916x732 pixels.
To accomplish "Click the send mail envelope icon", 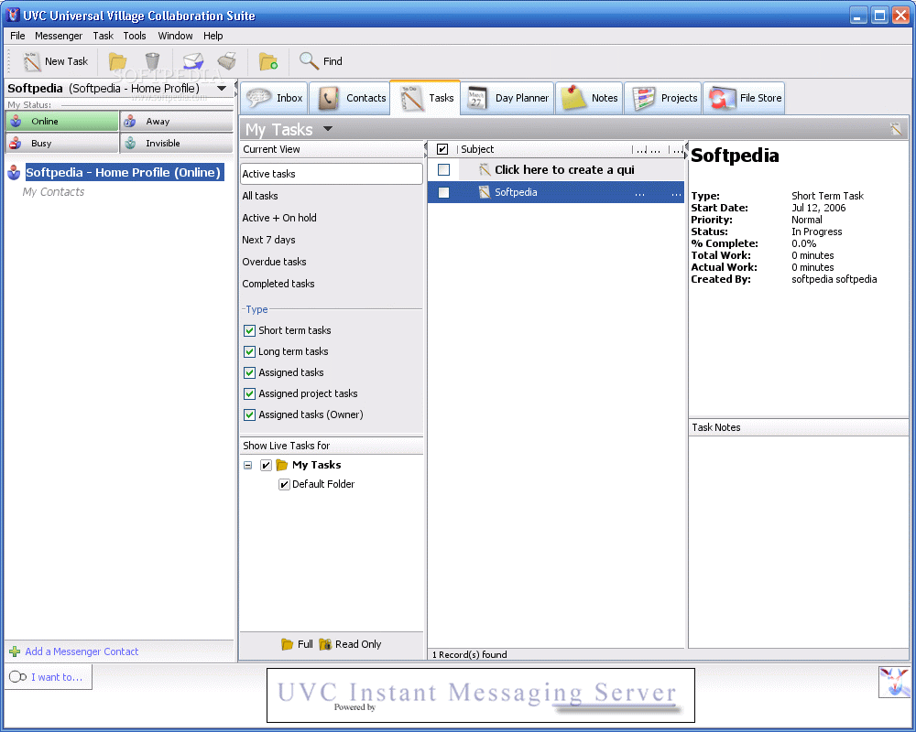I will (x=192, y=61).
